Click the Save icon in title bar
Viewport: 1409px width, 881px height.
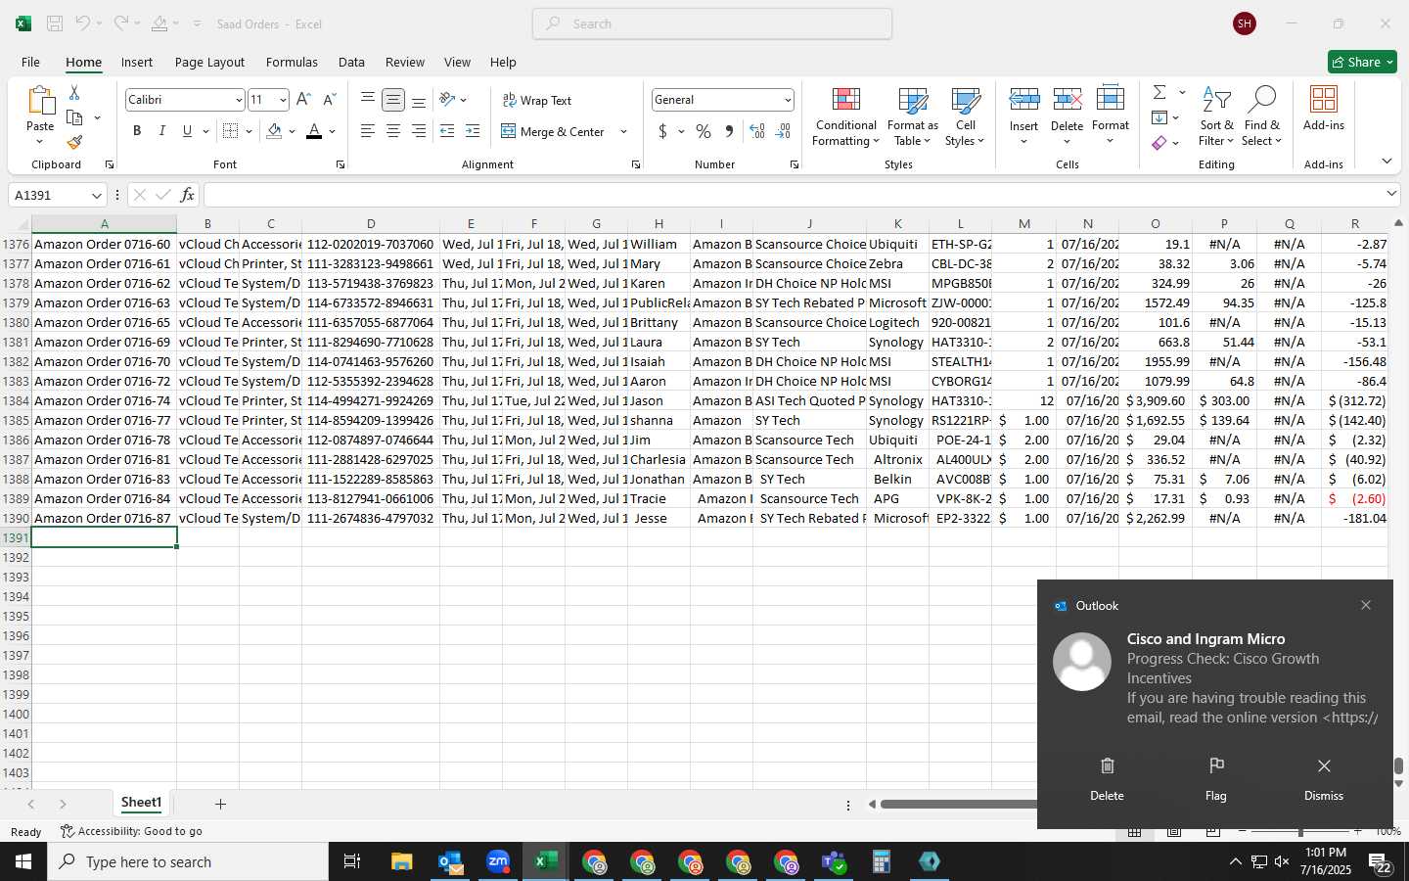[55, 23]
